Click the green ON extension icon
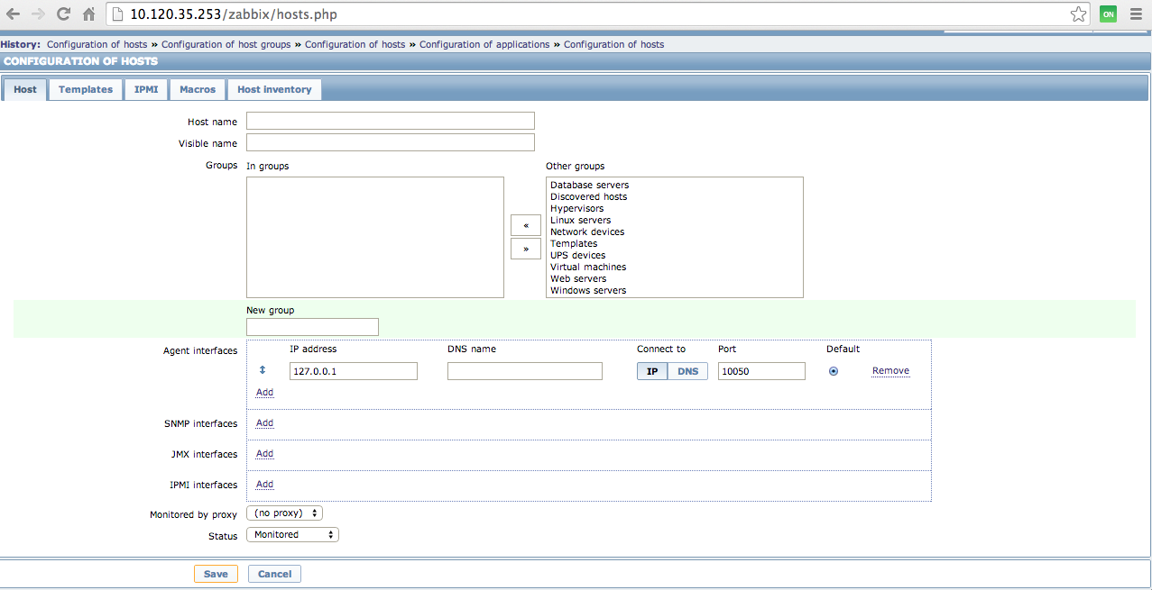Image resolution: width=1152 pixels, height=590 pixels. click(1108, 14)
